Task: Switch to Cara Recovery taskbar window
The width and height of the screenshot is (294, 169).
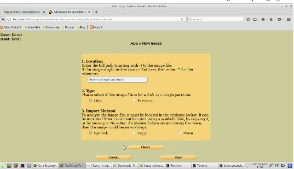Action: click(46, 166)
